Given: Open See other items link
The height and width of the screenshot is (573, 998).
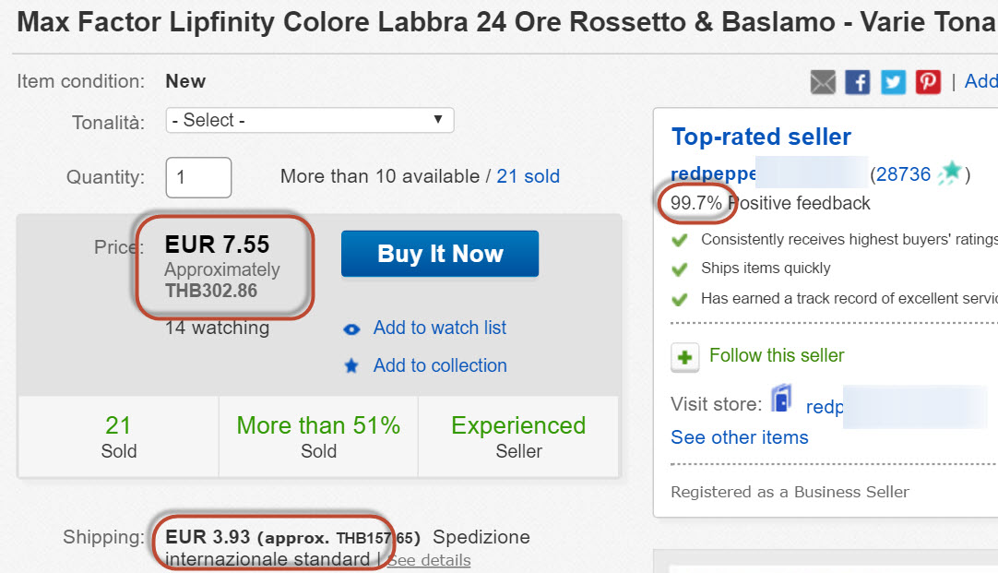Looking at the screenshot, I should (740, 437).
